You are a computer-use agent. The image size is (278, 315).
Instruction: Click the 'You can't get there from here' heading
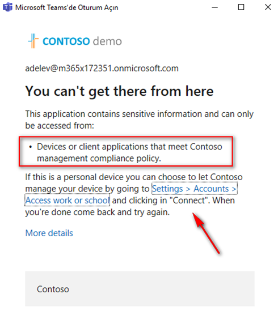coord(119,91)
